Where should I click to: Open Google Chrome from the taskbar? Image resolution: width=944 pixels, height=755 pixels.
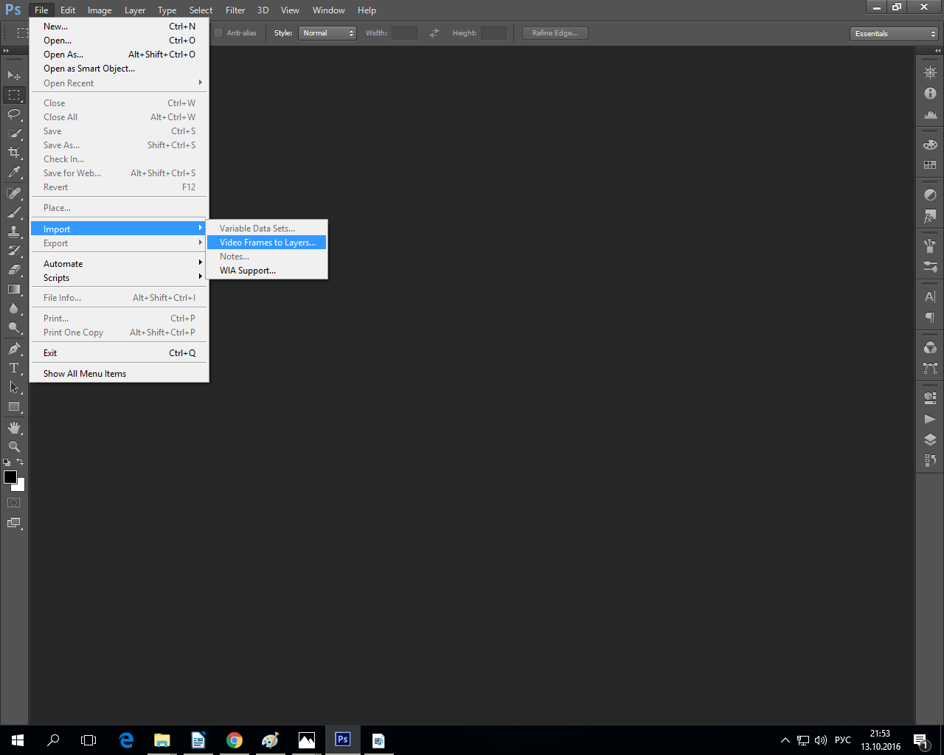click(235, 740)
